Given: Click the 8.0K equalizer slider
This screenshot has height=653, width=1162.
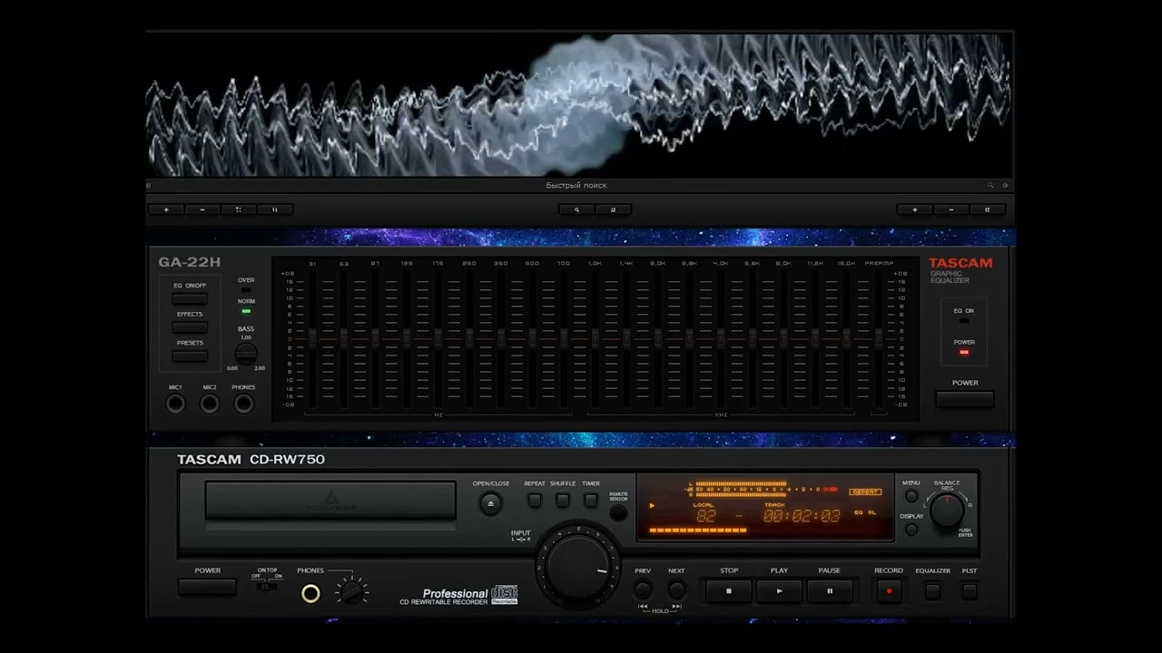Looking at the screenshot, I should 783,340.
